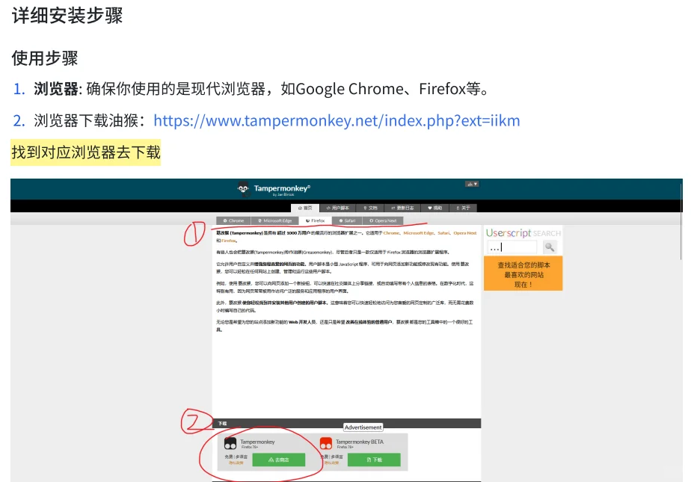Image resolution: width=691 pixels, height=482 pixels.
Task: Click the green 去商店 store button
Action: pyautogui.click(x=279, y=460)
